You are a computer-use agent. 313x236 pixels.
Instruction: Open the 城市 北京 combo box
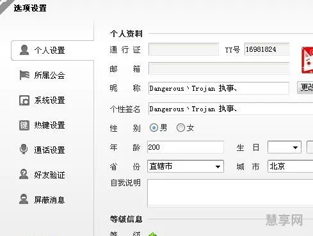coord(290,166)
